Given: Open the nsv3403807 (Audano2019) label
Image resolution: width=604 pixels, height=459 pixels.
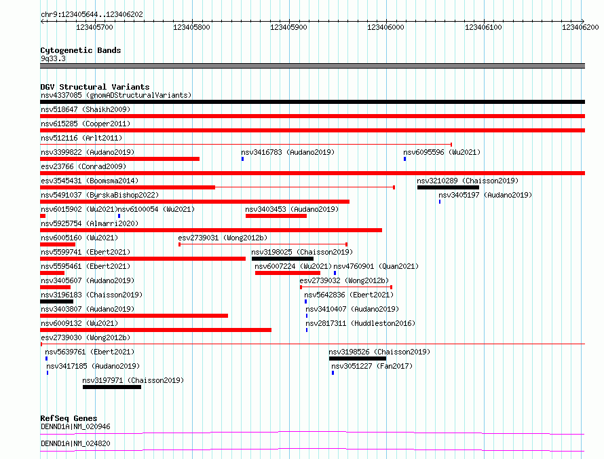Looking at the screenshot, I should point(88,309).
